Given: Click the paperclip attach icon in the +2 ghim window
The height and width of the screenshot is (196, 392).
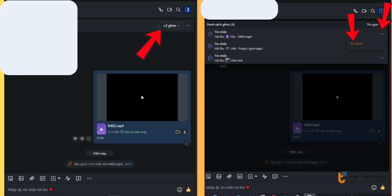Looking at the screenshot, I should click(32, 178).
